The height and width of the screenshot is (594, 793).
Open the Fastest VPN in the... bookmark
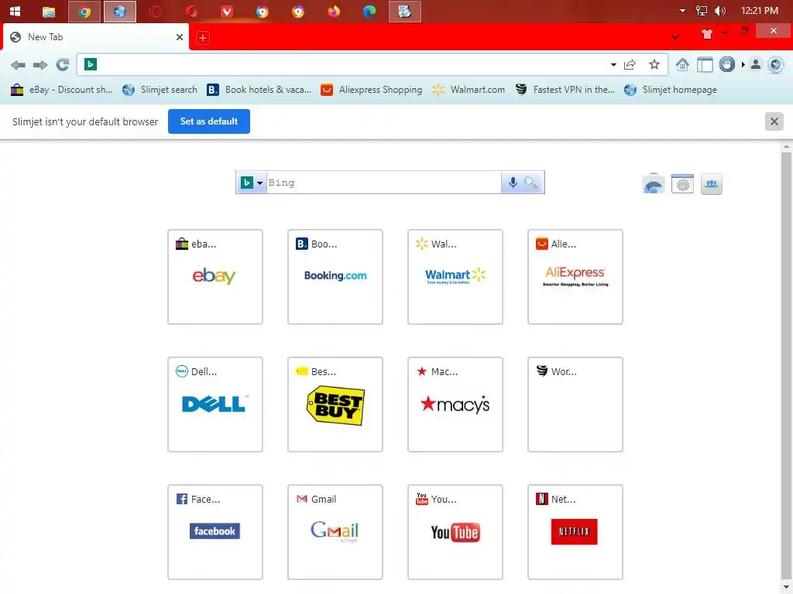point(565,90)
